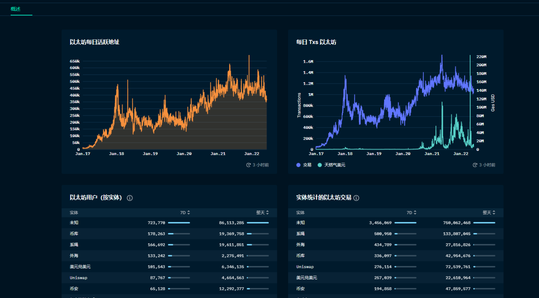
Task: Click refresh clock icon under 每日 Txs 以太坊 chart
Action: click(x=475, y=165)
